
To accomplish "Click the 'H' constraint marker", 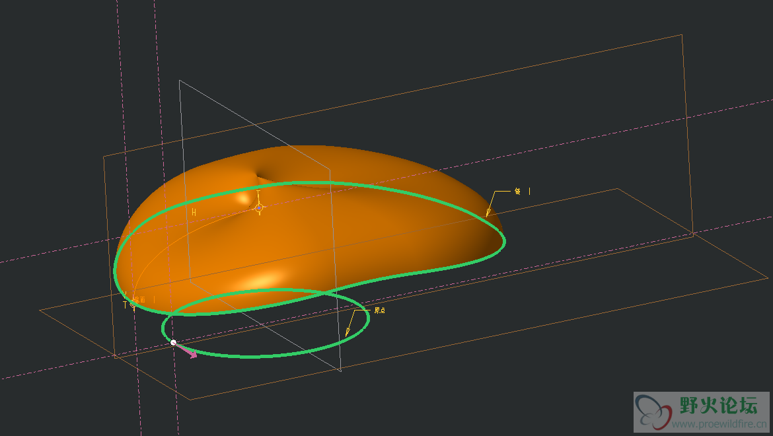I will [x=194, y=212].
